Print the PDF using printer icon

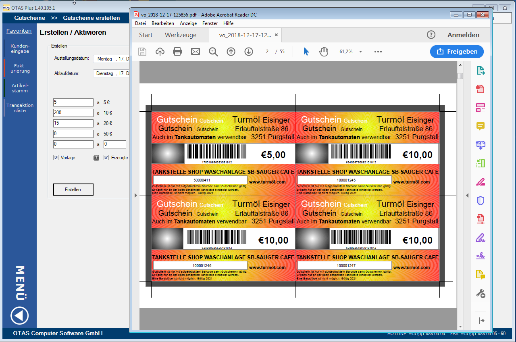tap(177, 52)
